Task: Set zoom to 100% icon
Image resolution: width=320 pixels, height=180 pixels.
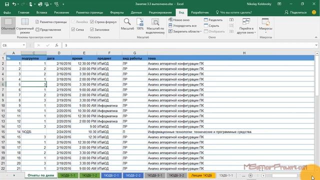Action: 140,24
